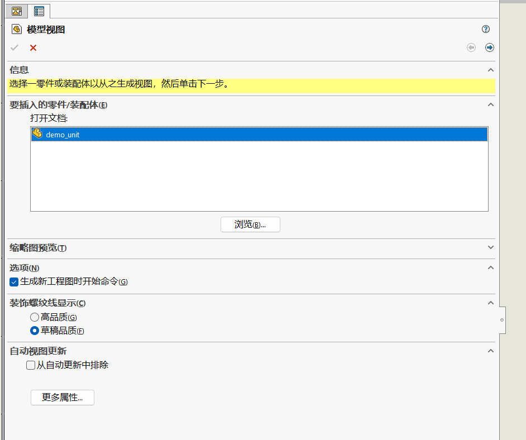526x440 pixels.
Task: Select the 草稿品质 radio option
Action: tap(35, 331)
